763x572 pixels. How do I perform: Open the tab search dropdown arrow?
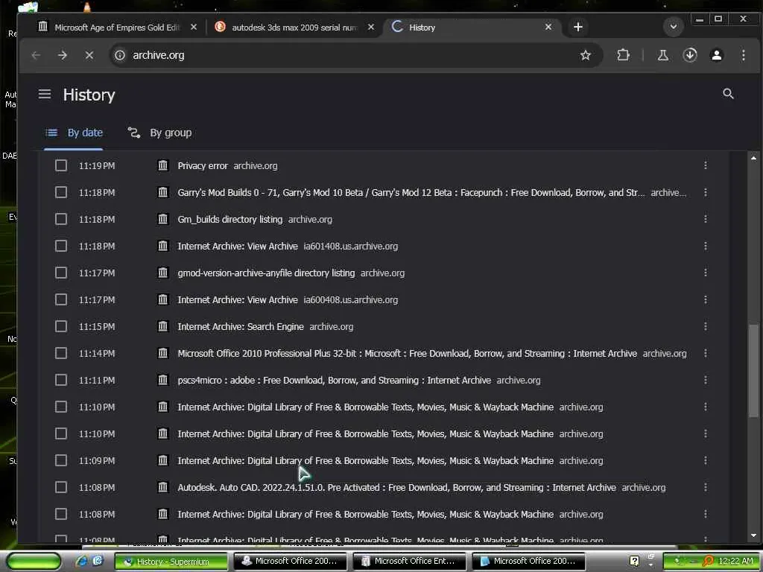click(x=674, y=27)
